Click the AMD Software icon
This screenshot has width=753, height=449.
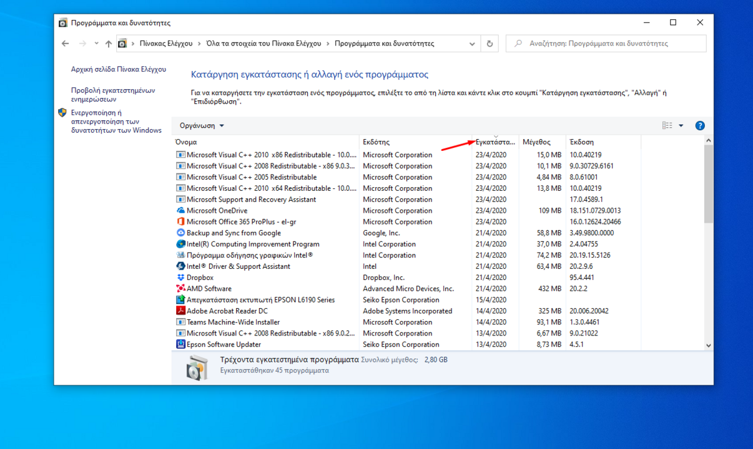click(180, 289)
